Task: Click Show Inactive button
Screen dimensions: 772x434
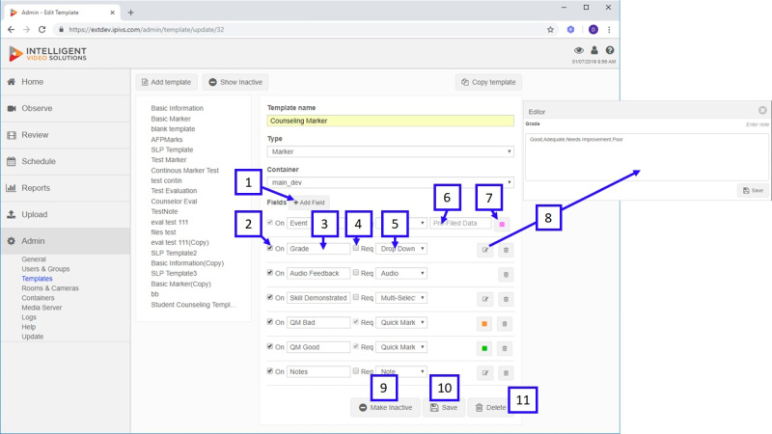Action: [x=235, y=82]
